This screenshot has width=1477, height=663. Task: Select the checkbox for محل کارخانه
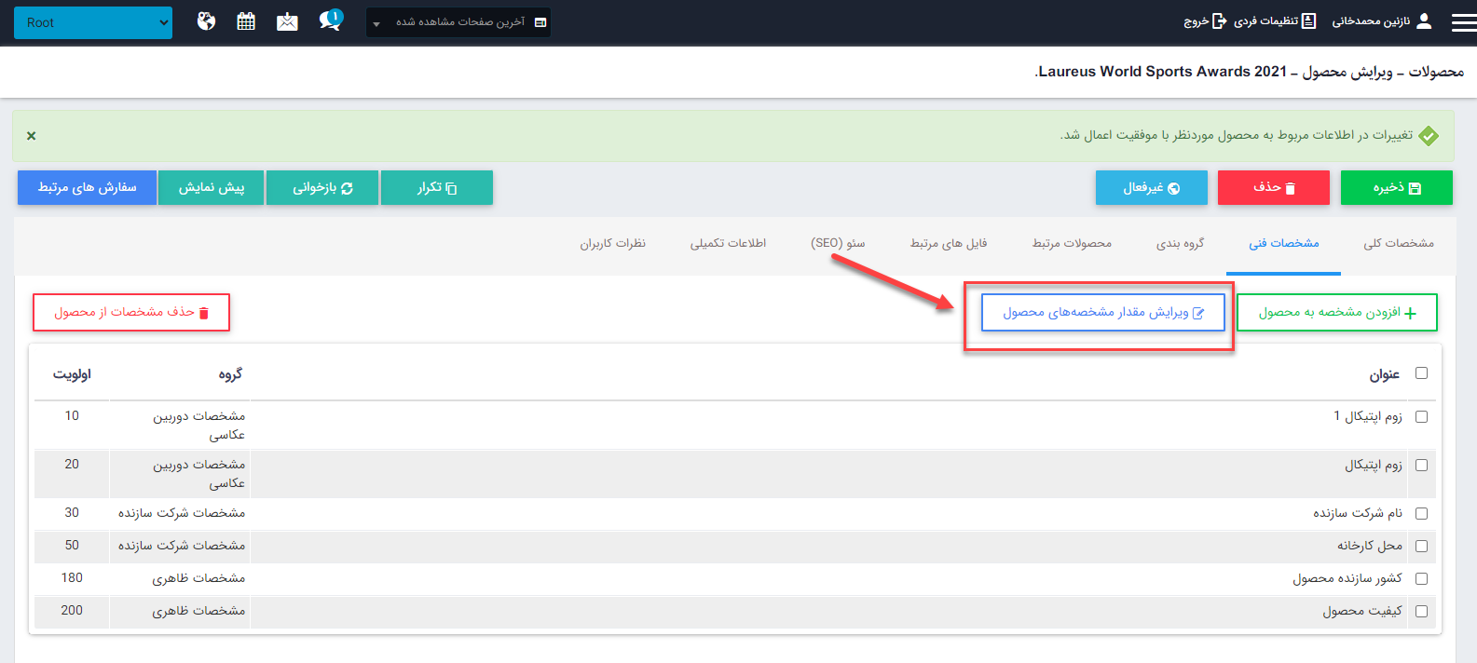point(1421,547)
